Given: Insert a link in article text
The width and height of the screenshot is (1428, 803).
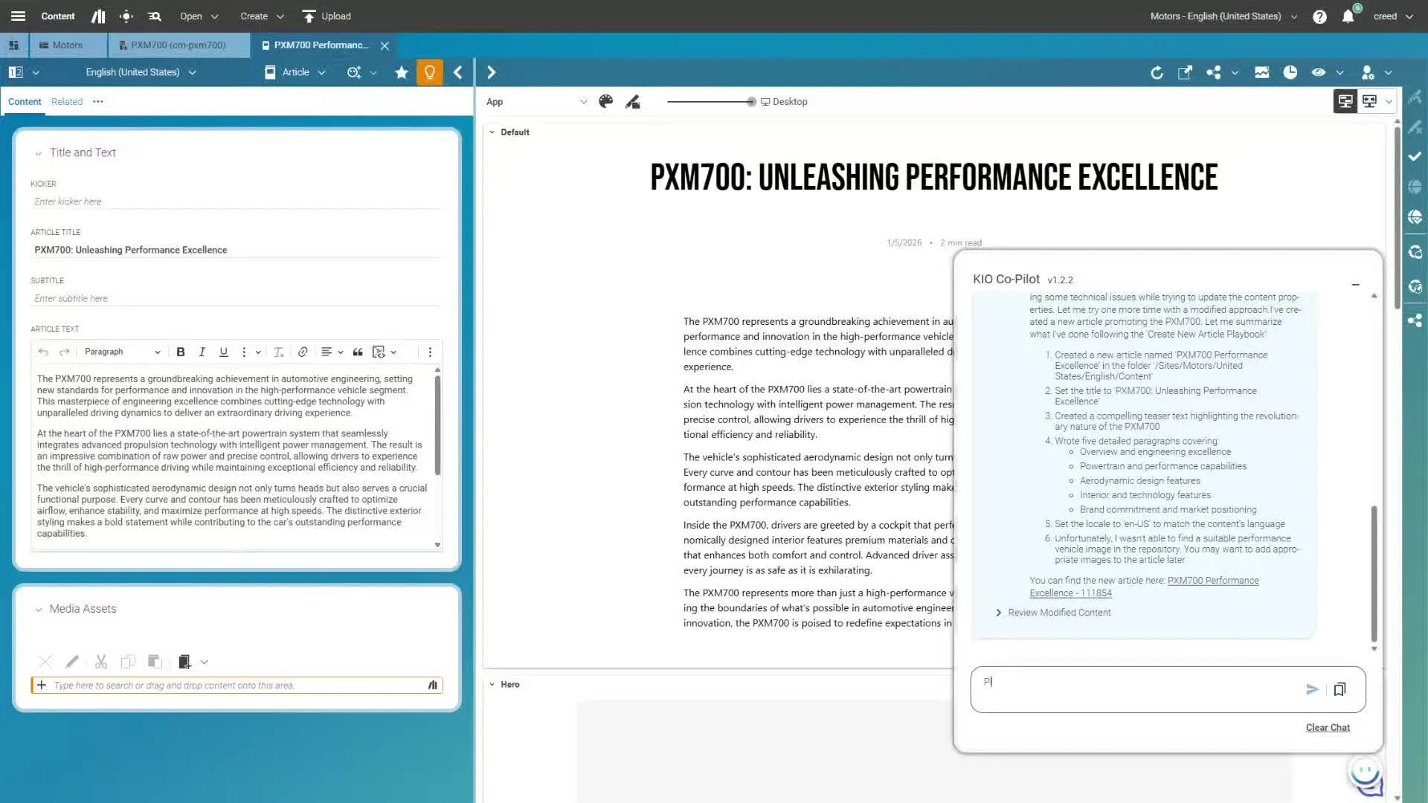Looking at the screenshot, I should coord(303,352).
